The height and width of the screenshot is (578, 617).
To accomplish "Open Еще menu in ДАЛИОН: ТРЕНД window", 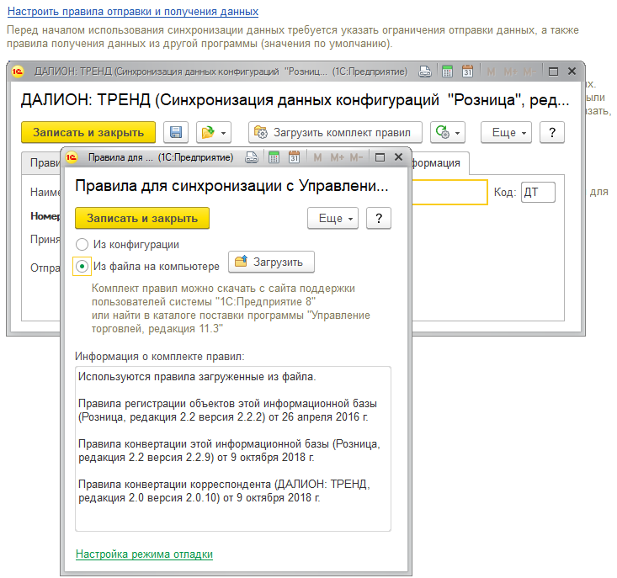I will tap(506, 132).
